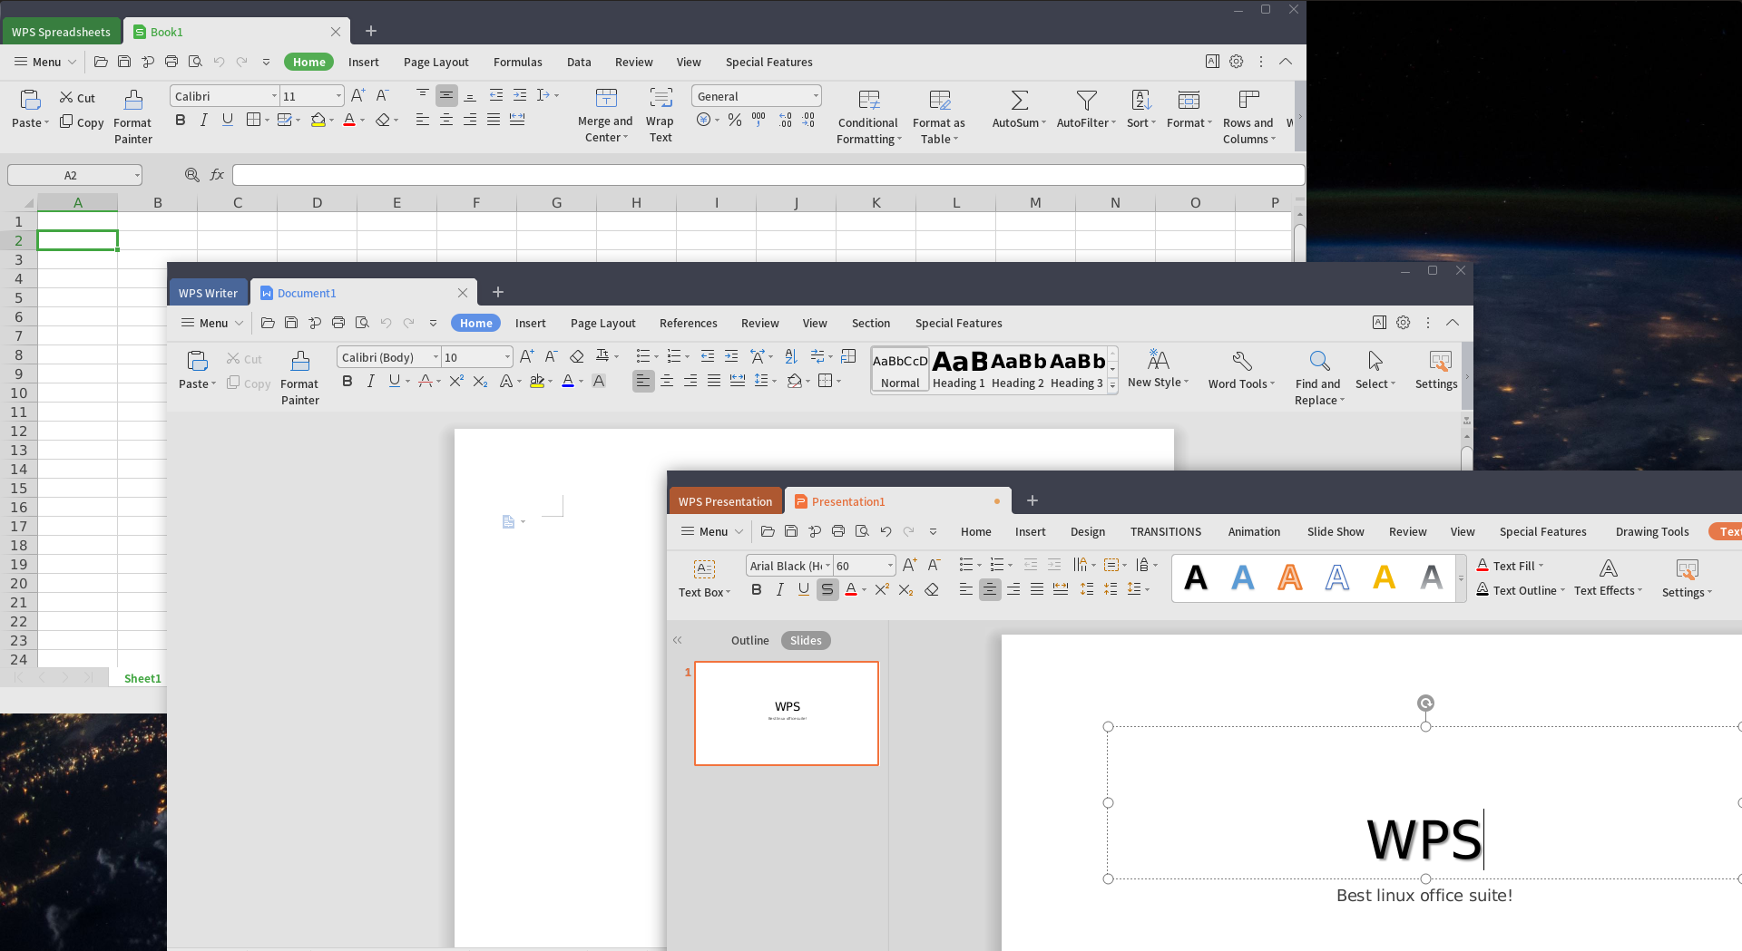
Task: Click fill color bucket in Spreadsheets
Action: (318, 120)
